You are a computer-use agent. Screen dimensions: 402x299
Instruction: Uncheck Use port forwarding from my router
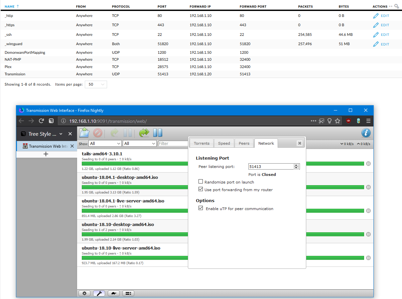pyautogui.click(x=201, y=189)
